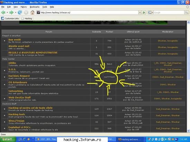190x142 pixels.
Task: Click the first quick launch icon beside Start
Action: point(20,139)
